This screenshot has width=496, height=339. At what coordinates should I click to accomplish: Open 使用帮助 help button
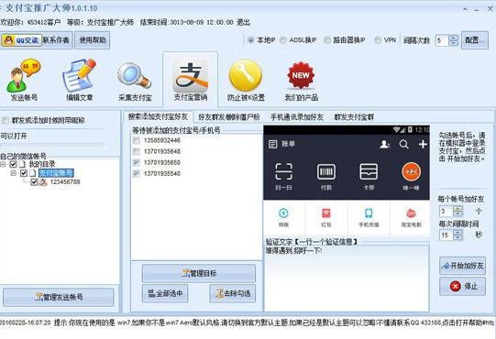tap(93, 40)
